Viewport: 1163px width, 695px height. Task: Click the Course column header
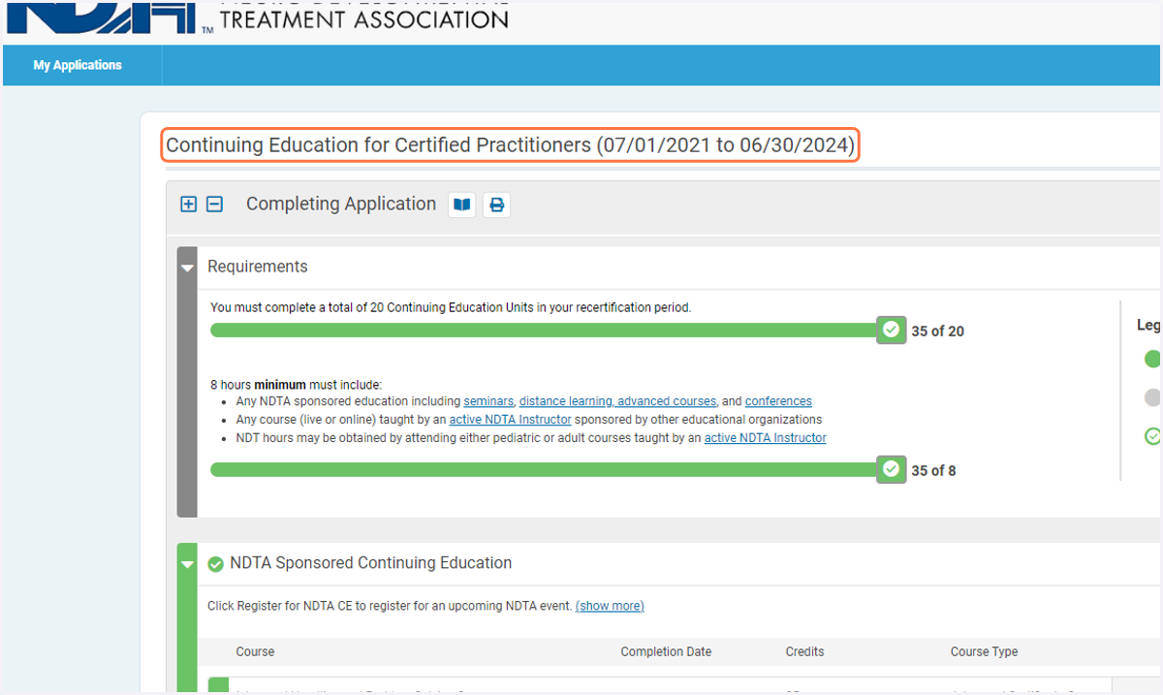click(x=255, y=651)
